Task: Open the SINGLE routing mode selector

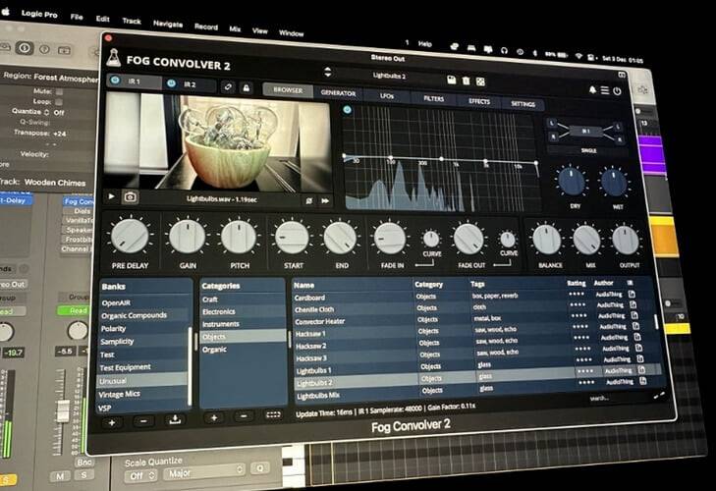Action: 587,150
